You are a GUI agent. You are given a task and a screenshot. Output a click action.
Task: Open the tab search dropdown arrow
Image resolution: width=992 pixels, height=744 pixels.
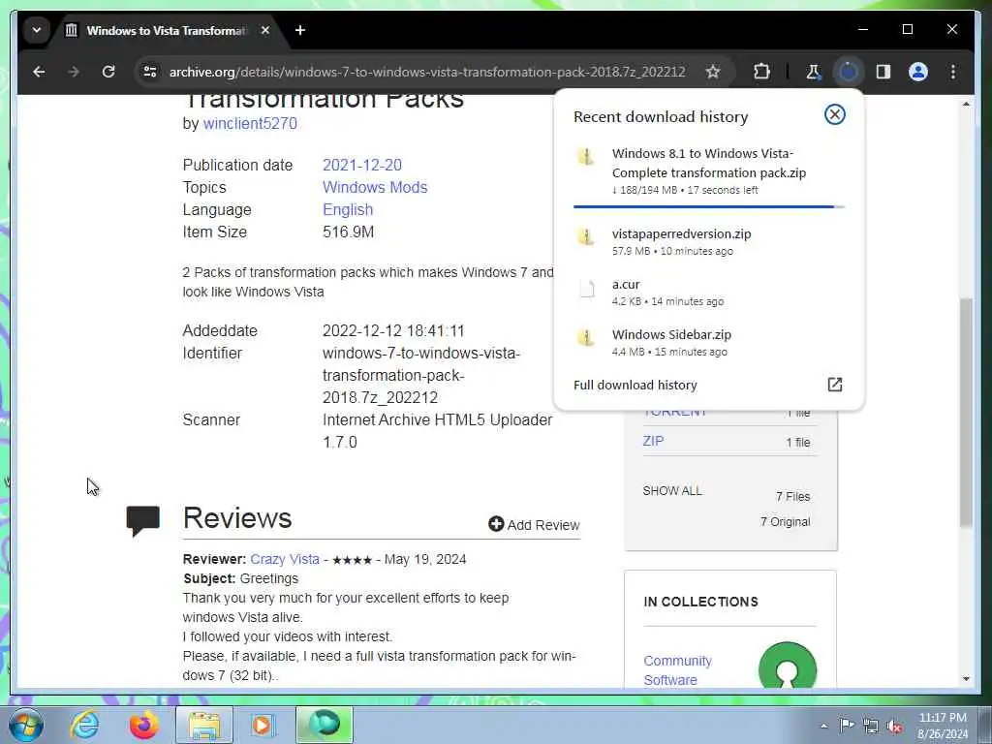(37, 30)
